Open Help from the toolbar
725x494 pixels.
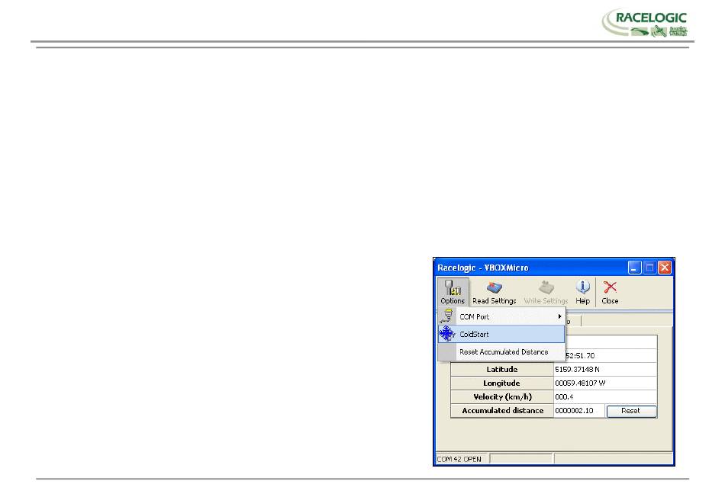(x=582, y=292)
